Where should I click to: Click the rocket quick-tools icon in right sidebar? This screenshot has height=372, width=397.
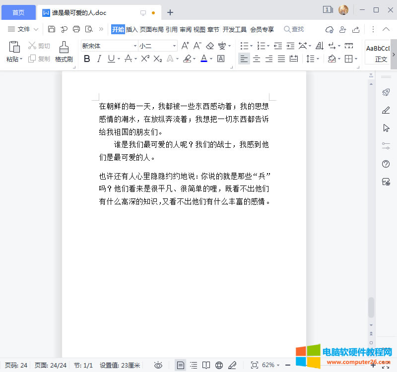pyautogui.click(x=386, y=92)
